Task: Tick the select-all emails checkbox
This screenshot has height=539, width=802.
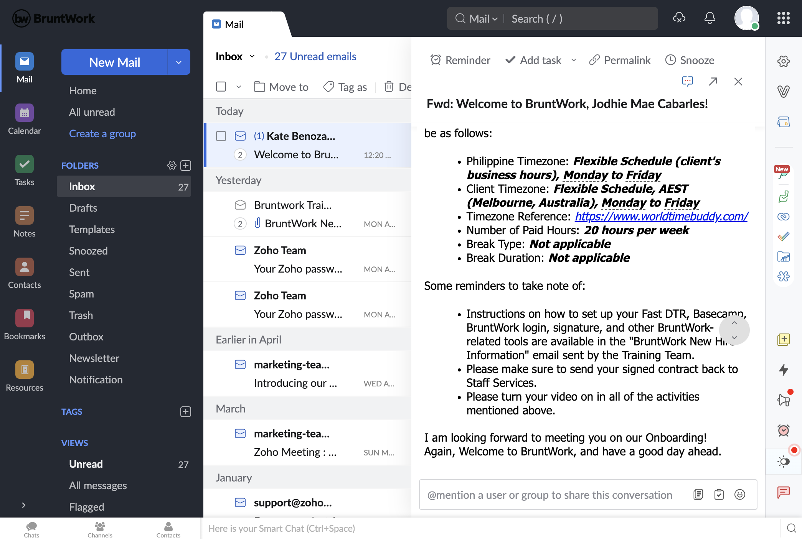Action: (221, 87)
